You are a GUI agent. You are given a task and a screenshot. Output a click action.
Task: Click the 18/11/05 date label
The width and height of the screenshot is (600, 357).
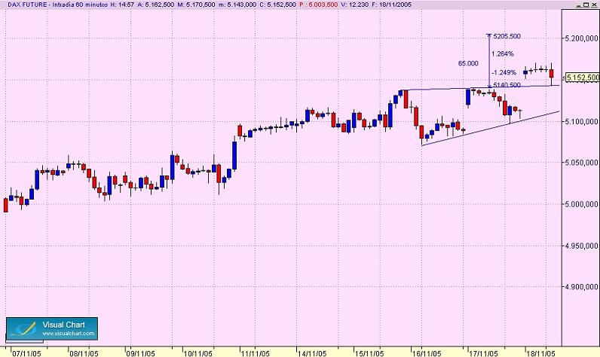(540, 353)
